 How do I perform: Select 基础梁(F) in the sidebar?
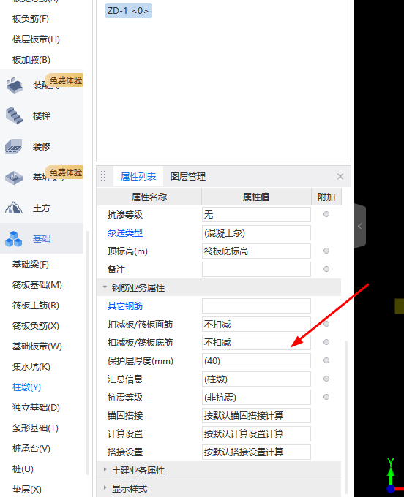31,265
